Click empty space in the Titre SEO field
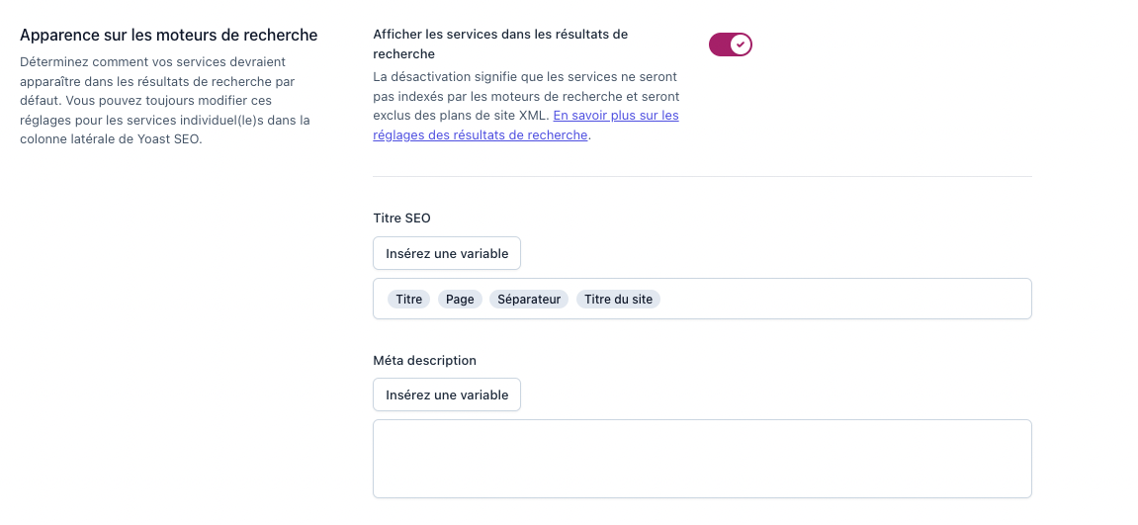 pyautogui.click(x=840, y=300)
